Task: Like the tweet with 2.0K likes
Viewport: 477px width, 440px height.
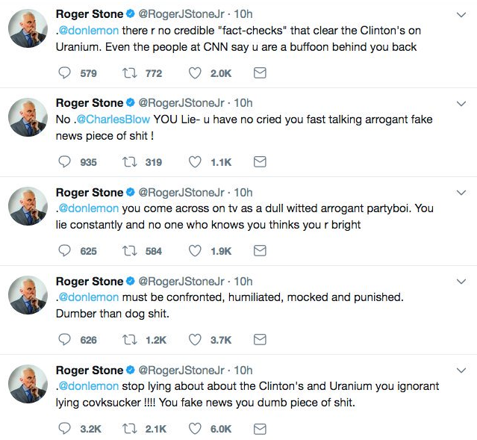Action: [196, 73]
